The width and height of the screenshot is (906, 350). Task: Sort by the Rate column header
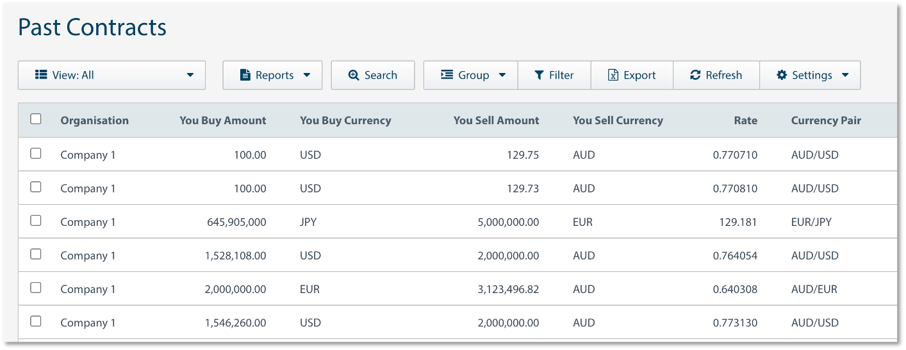pyautogui.click(x=745, y=120)
